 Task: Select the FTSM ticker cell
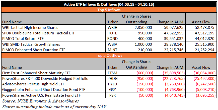pos(112,73)
